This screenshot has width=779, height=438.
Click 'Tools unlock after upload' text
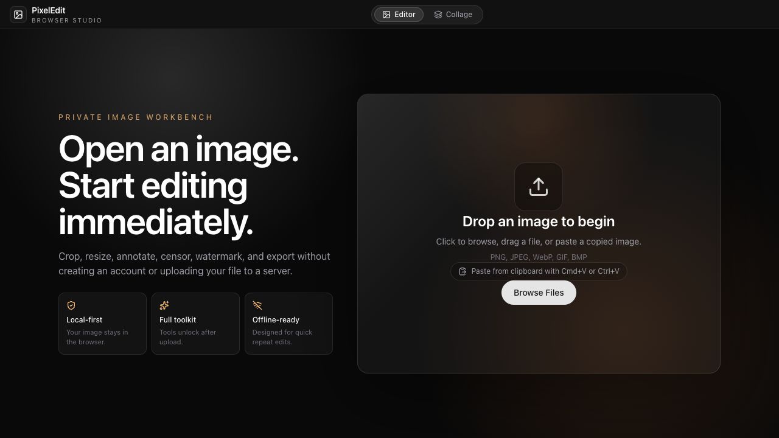[x=188, y=337]
